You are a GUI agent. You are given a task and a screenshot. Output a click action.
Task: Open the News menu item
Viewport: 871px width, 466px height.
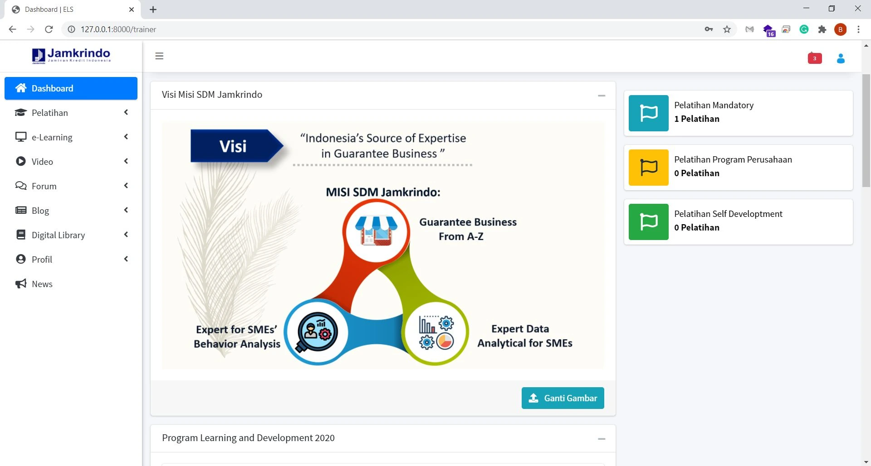tap(42, 284)
